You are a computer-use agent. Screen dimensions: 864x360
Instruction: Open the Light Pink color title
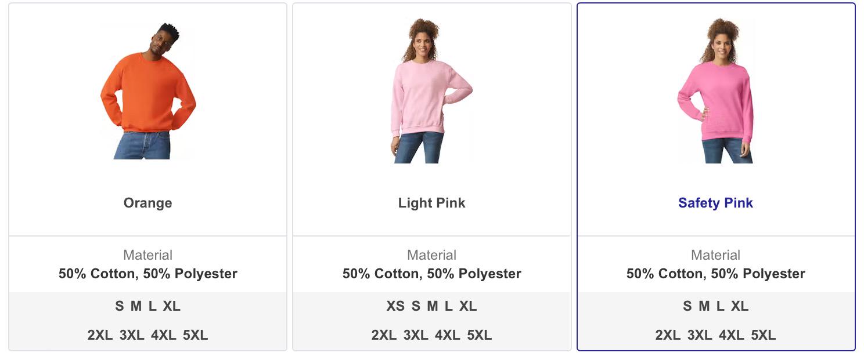point(431,203)
